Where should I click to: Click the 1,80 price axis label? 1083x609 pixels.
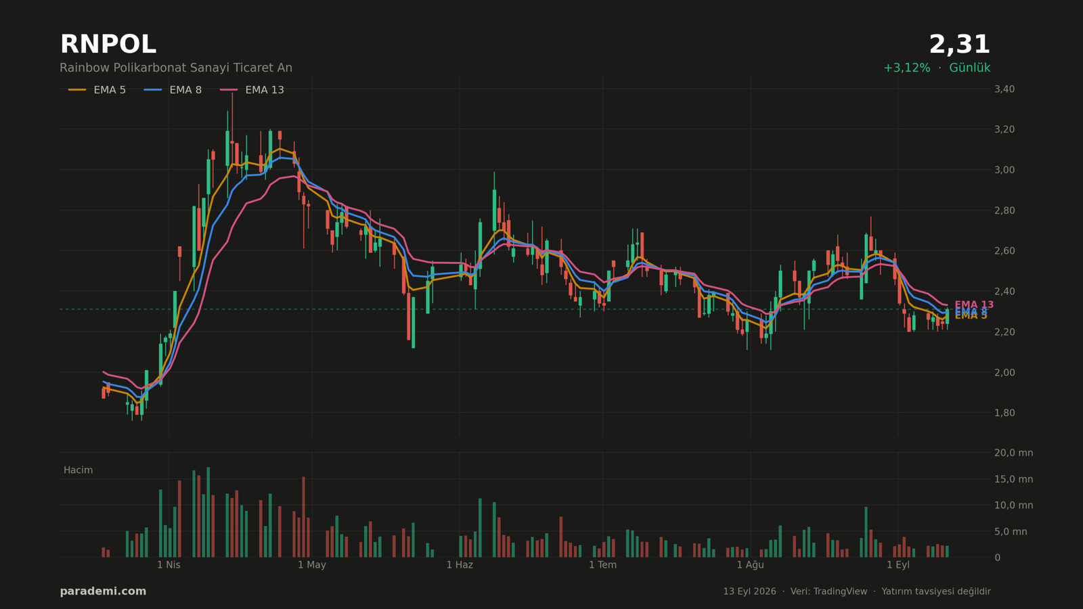(1004, 413)
